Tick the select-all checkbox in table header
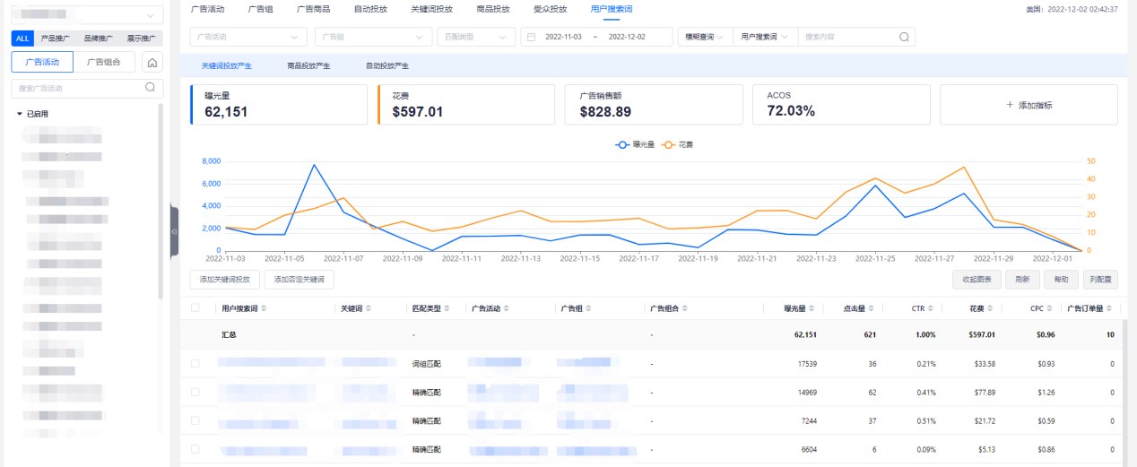This screenshot has width=1137, height=467. [195, 307]
